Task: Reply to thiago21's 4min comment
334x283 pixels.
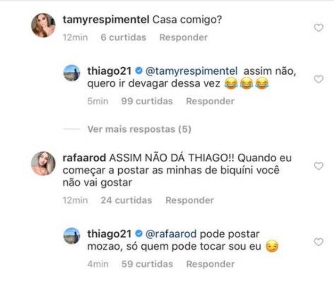Action: (210, 264)
